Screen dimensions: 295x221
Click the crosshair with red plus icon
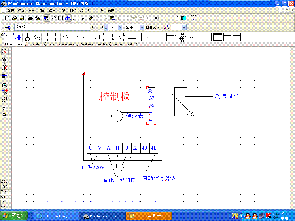[x=5, y=92]
